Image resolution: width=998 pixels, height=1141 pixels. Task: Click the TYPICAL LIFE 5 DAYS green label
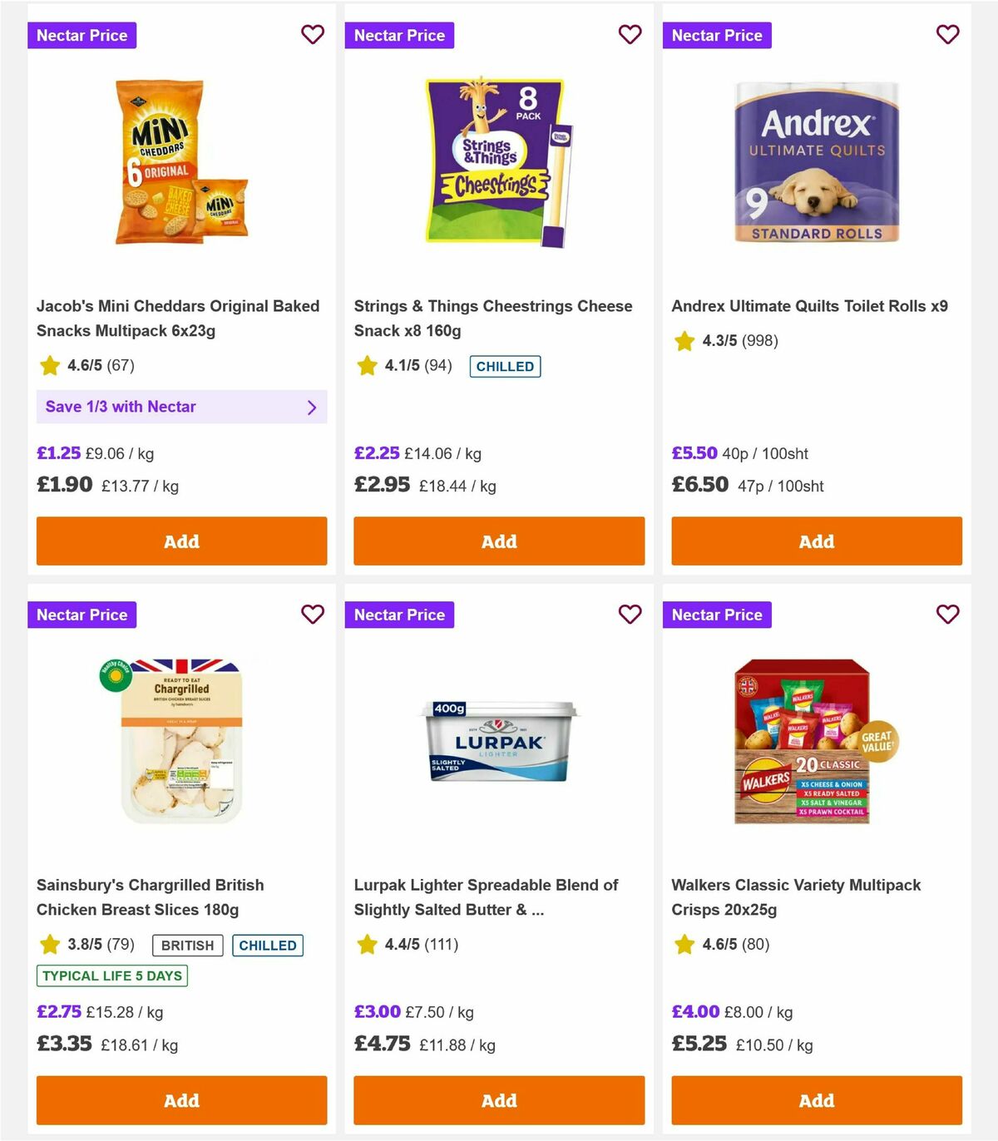(x=111, y=976)
